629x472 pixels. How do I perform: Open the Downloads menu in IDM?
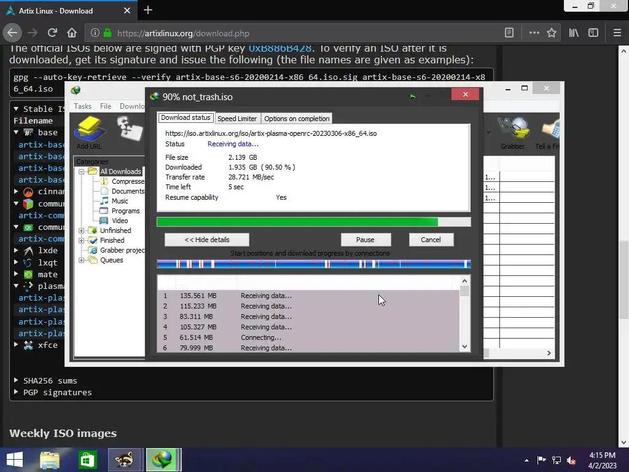click(x=132, y=106)
